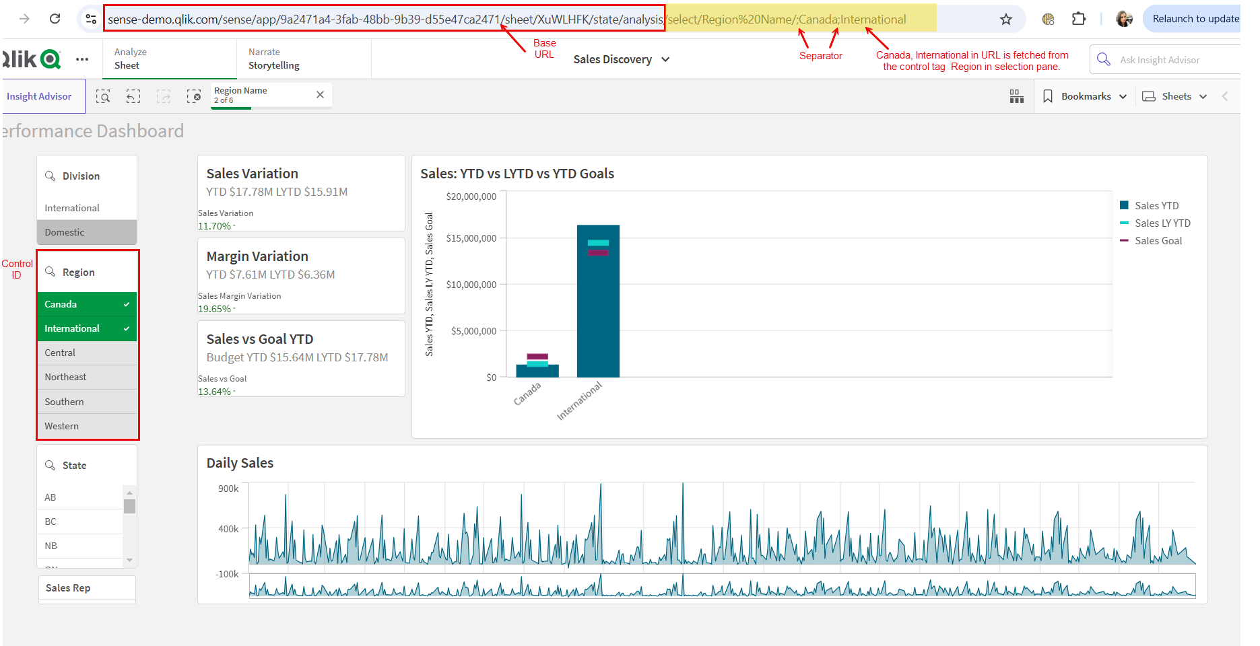Open the browser extensions puzzle icon
The image size is (1260, 646).
[1079, 19]
